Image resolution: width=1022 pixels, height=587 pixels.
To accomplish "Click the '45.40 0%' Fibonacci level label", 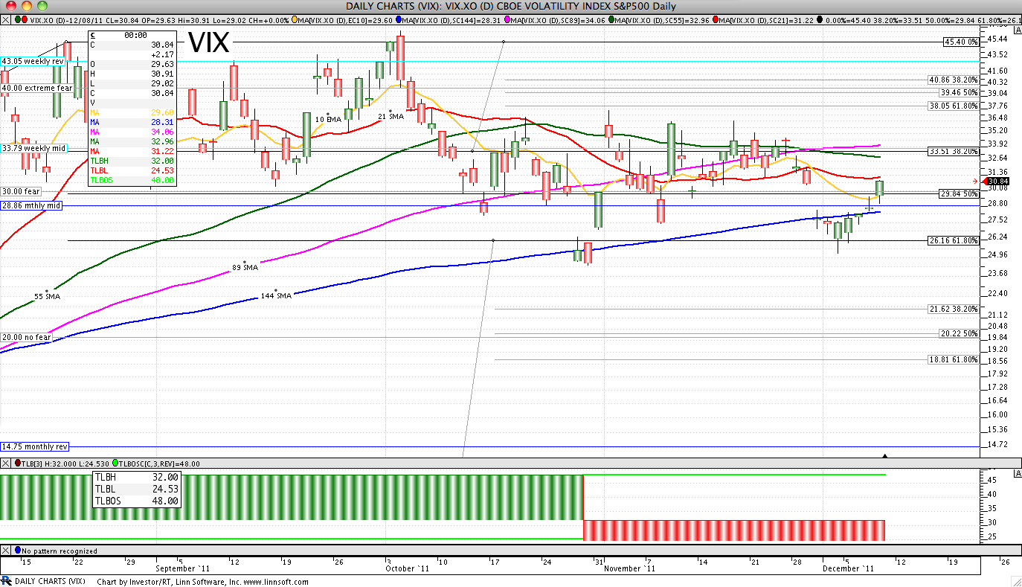I will point(960,42).
